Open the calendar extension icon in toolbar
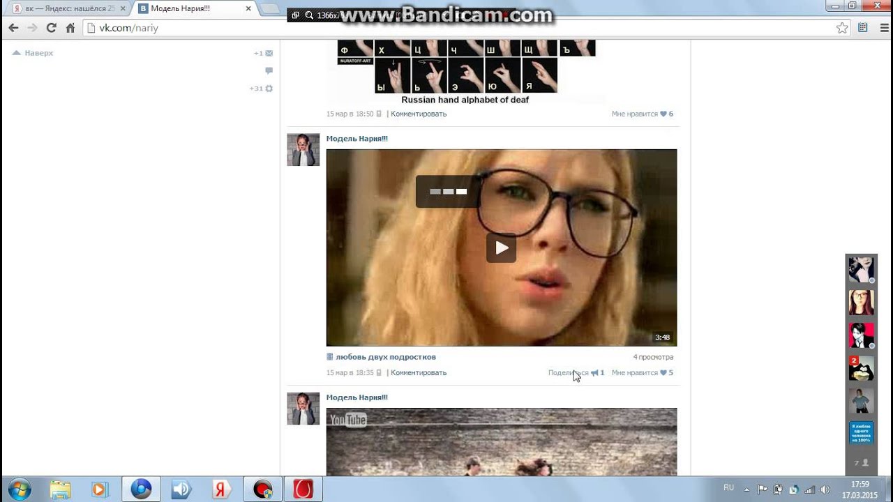 point(863,28)
